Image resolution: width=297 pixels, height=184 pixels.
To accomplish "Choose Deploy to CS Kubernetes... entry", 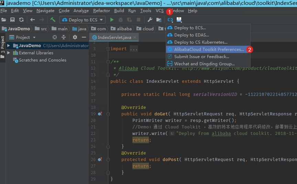I will click(208, 42).
